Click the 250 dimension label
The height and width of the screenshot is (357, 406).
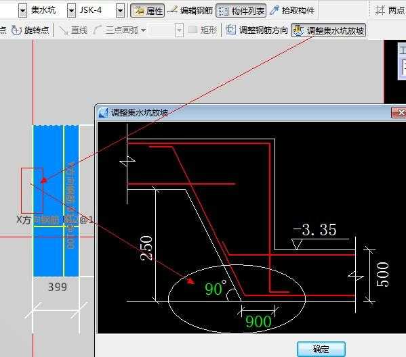point(146,247)
